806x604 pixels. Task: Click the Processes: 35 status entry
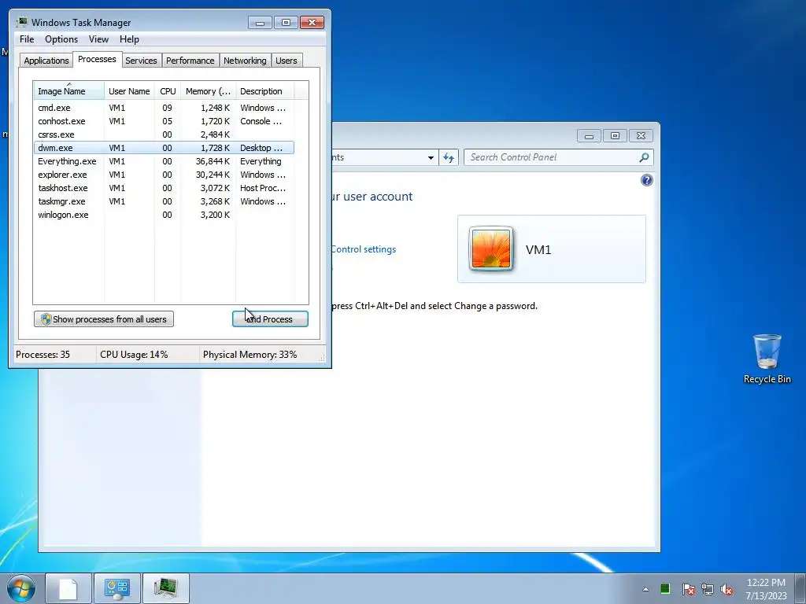point(54,355)
